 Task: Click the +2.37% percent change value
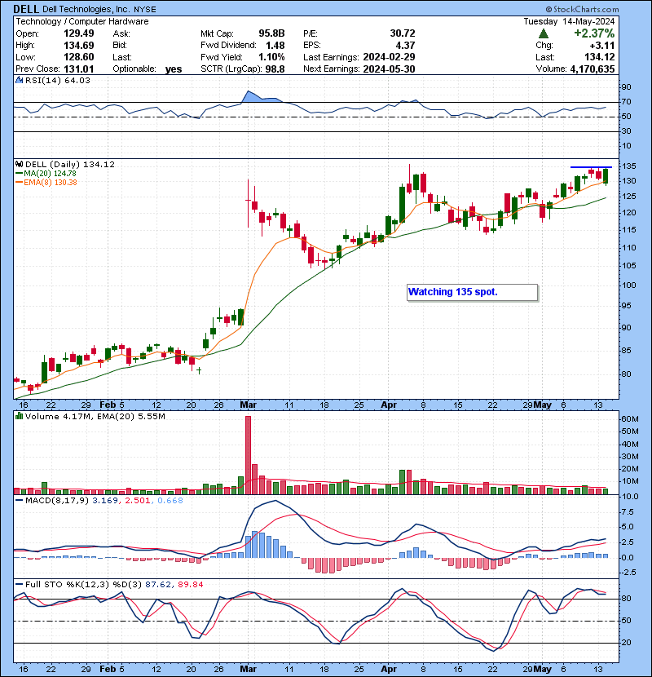pyautogui.click(x=594, y=33)
